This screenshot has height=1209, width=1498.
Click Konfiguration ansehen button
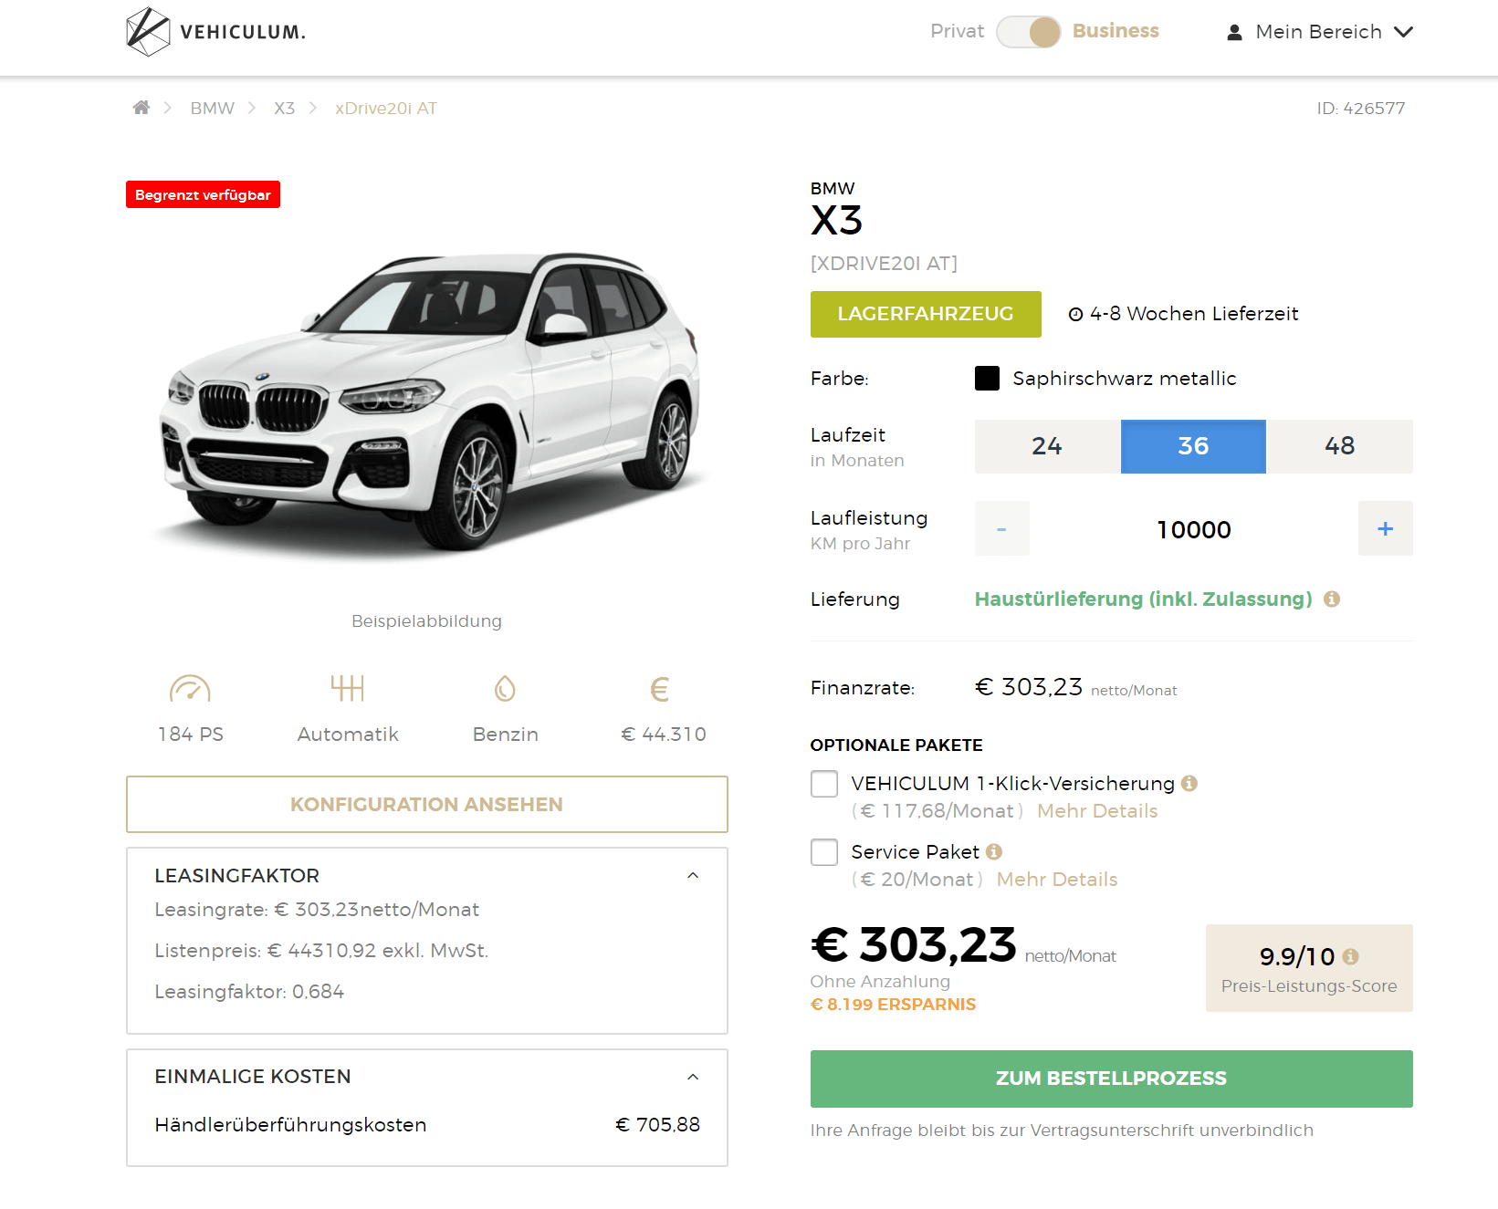426,805
